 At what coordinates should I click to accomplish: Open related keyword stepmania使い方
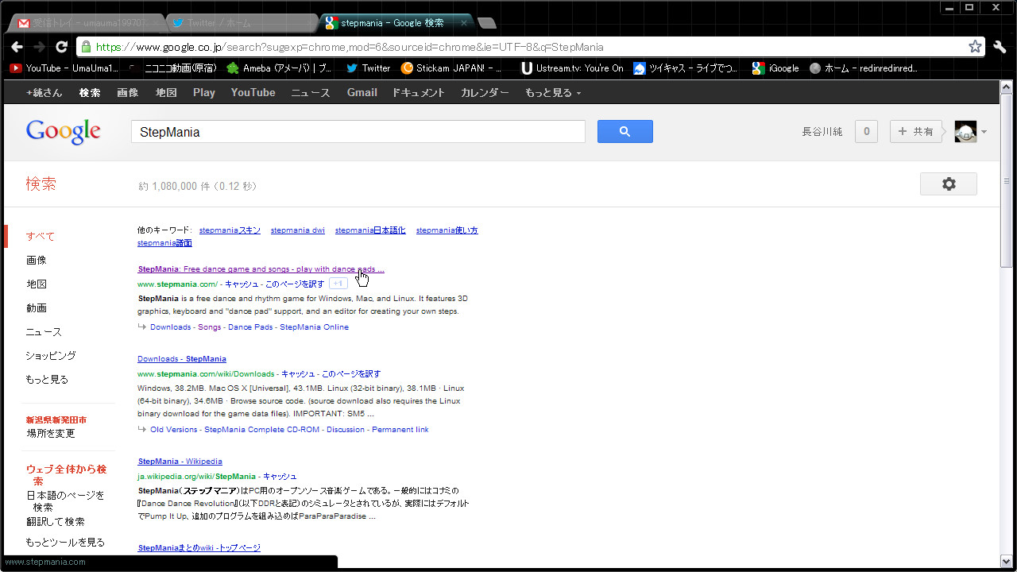coord(447,230)
